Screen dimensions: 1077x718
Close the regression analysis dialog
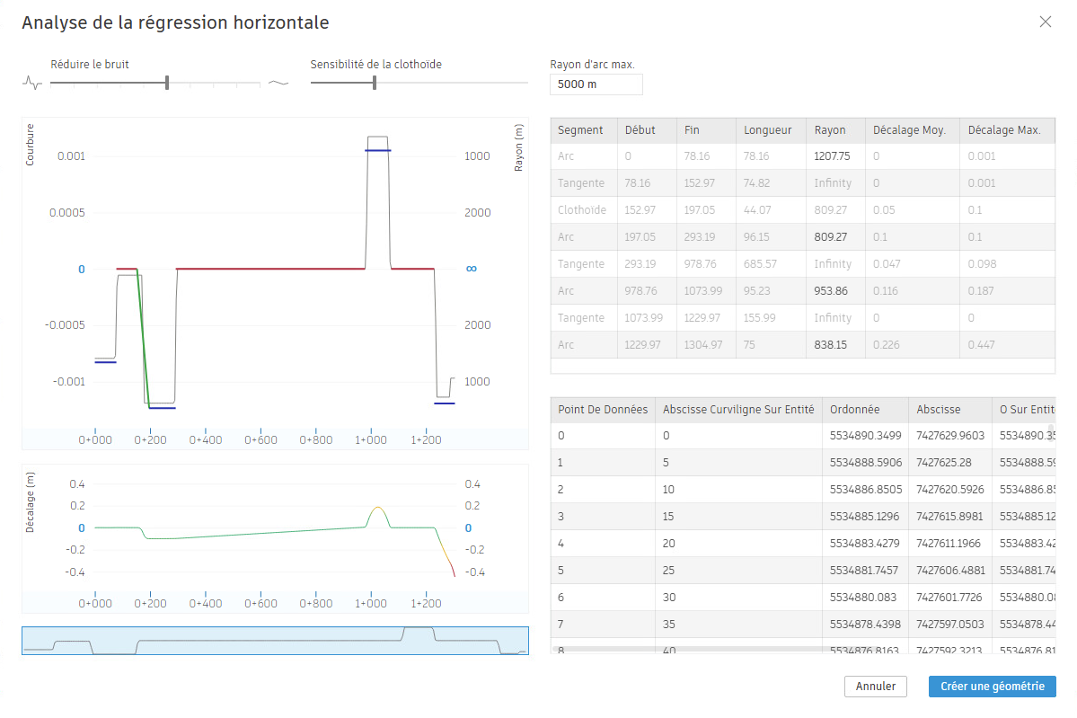1045,22
